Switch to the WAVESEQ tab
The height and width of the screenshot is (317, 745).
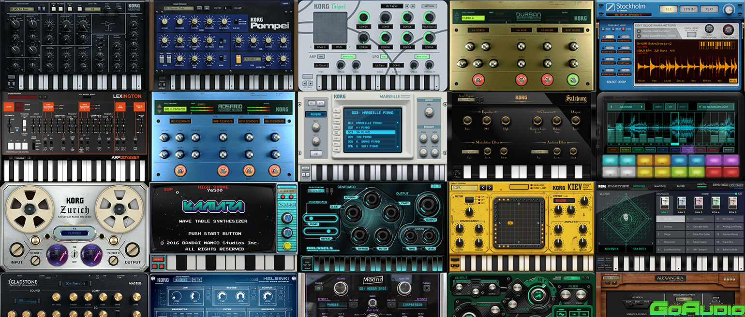coord(660,186)
